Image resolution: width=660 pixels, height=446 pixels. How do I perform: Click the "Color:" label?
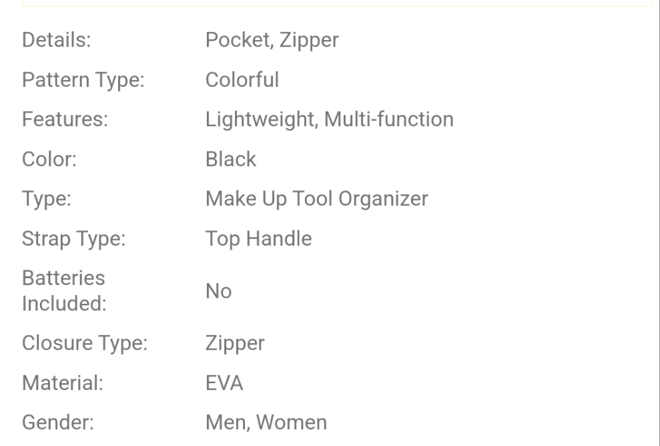pos(49,160)
